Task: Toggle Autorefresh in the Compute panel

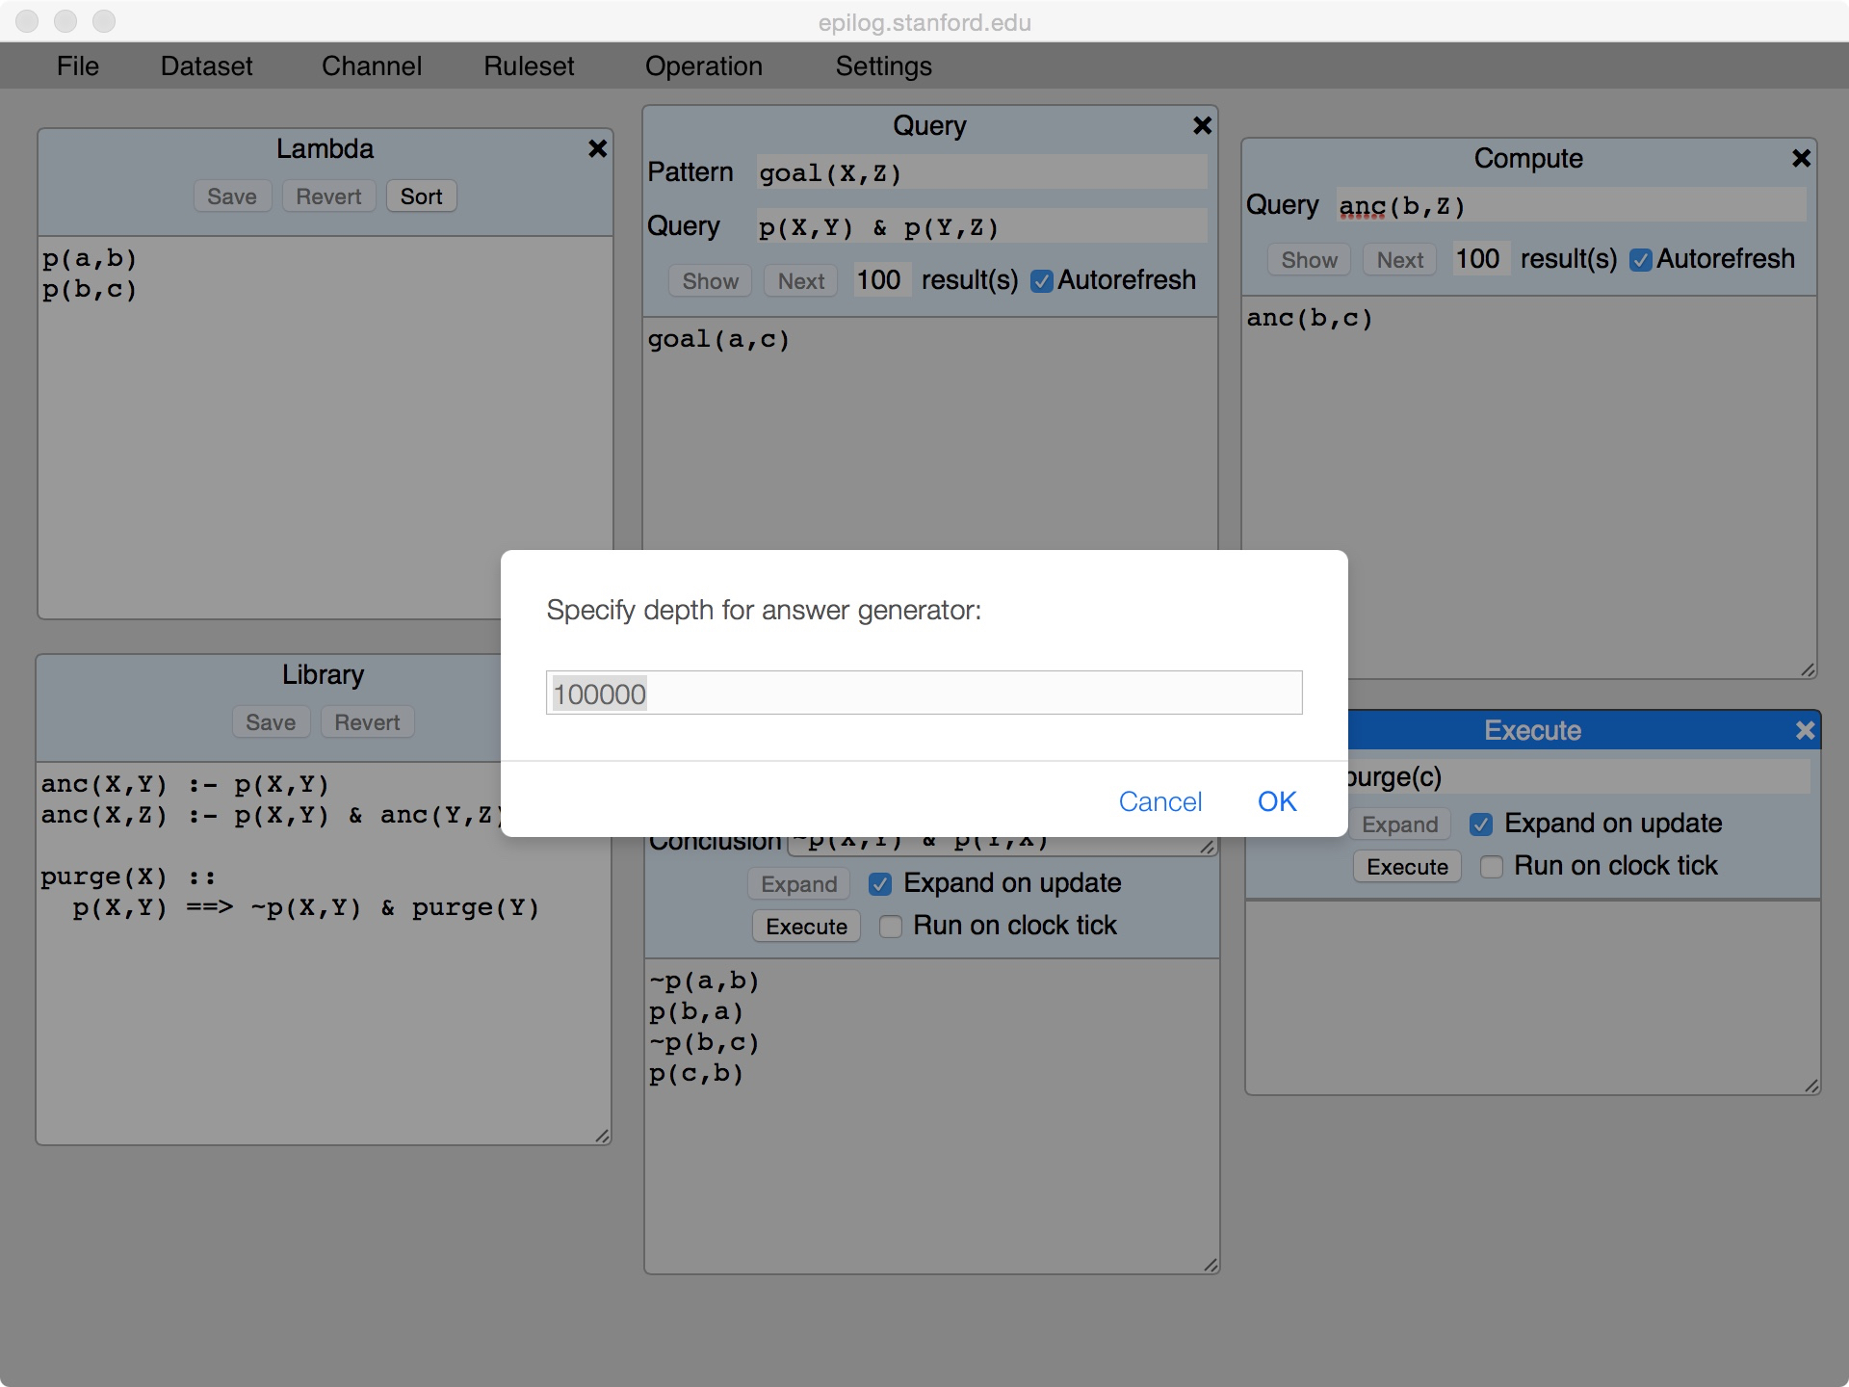Action: (x=1641, y=260)
